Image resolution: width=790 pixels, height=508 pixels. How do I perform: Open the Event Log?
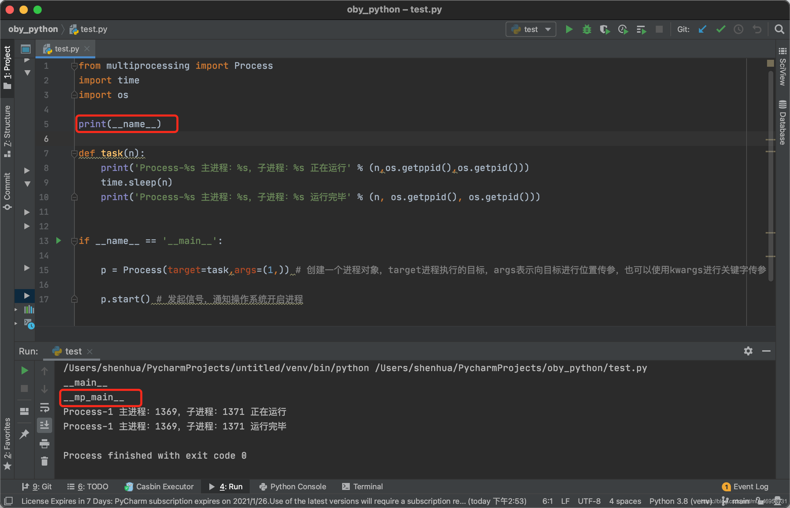click(745, 486)
